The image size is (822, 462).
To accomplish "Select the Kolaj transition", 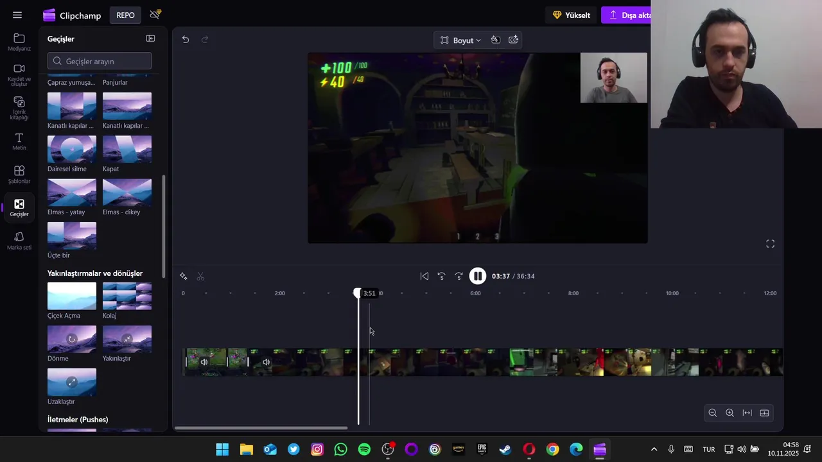I will tap(127, 296).
